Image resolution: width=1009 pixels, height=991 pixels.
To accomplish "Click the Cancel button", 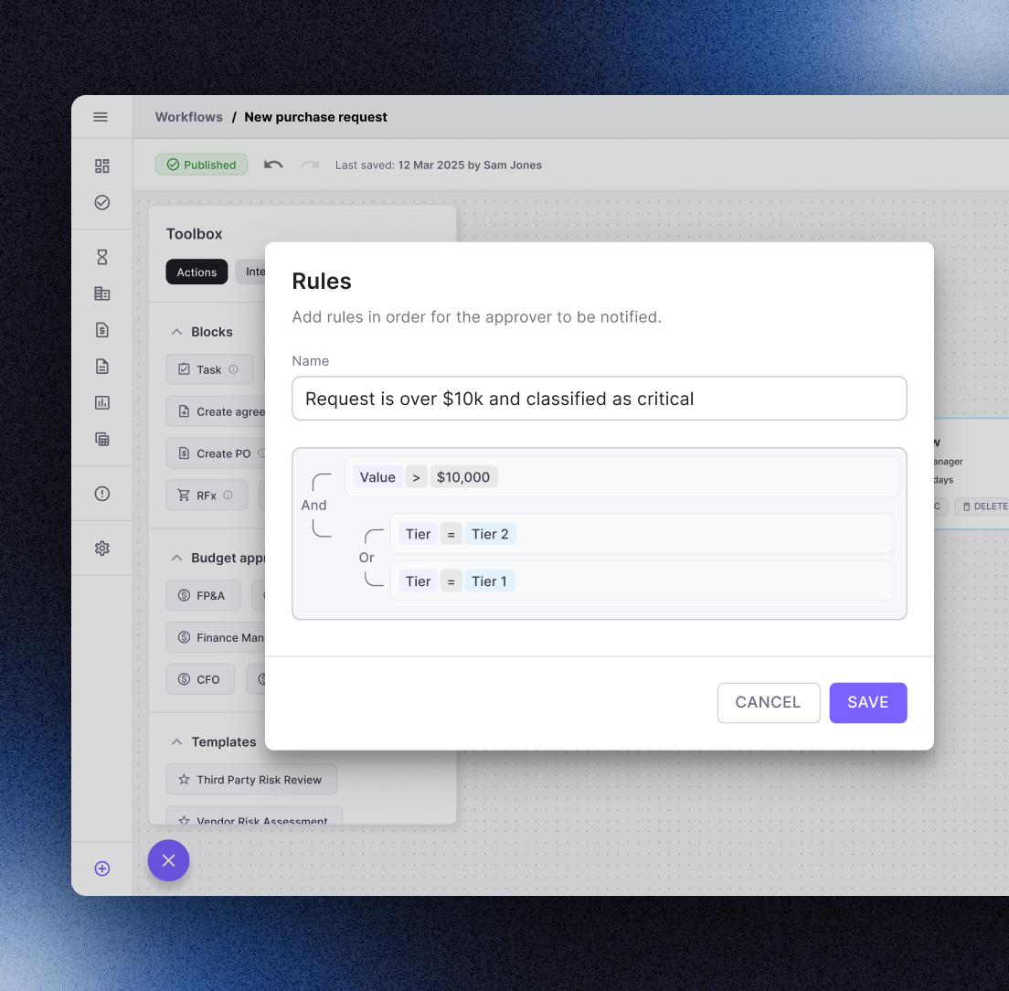I will (769, 703).
